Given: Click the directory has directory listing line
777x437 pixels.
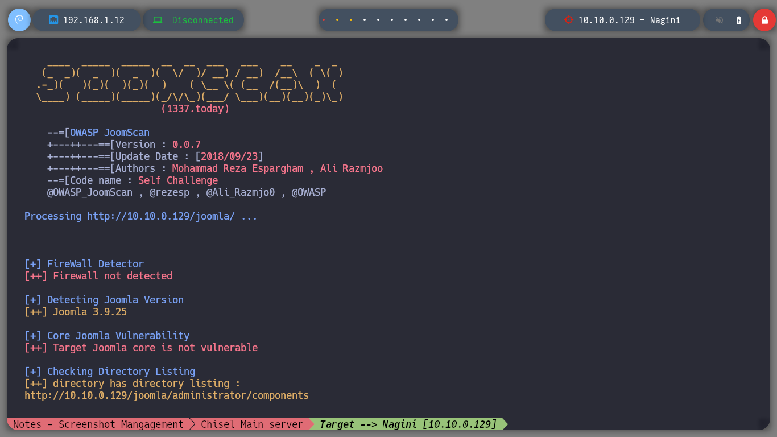Looking at the screenshot, I should (x=133, y=384).
